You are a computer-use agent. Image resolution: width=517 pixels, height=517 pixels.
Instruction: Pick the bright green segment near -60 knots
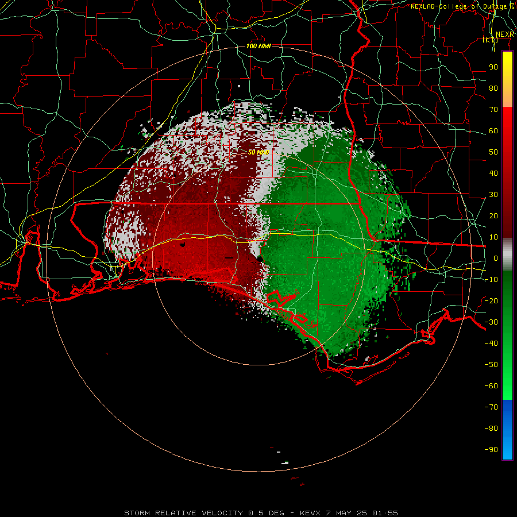[507, 386]
